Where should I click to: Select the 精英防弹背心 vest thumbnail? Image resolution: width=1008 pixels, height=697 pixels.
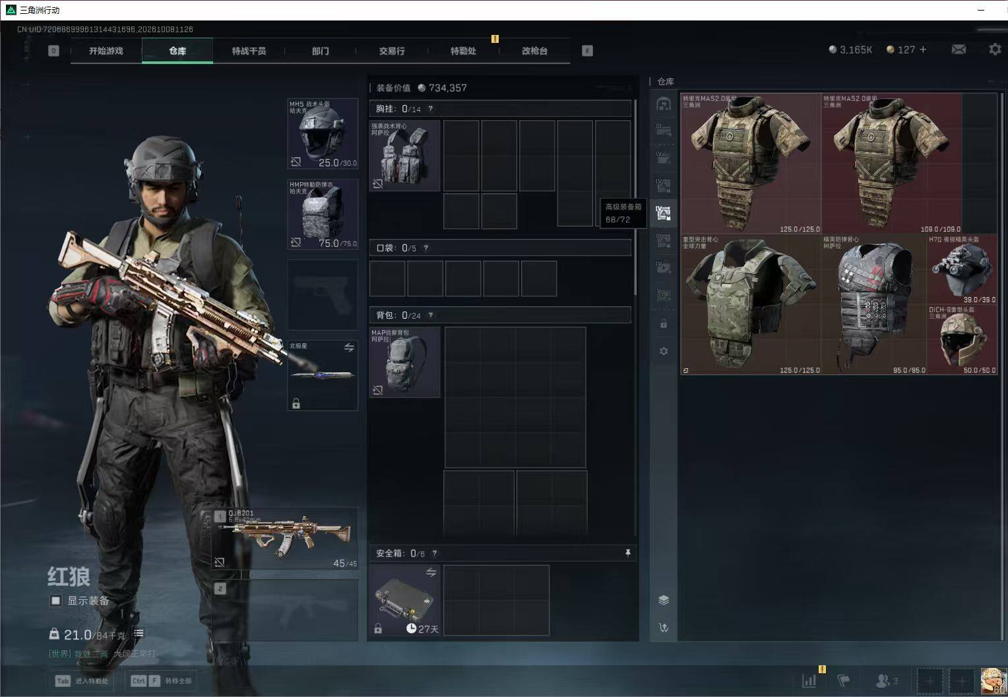pyautogui.click(x=874, y=305)
